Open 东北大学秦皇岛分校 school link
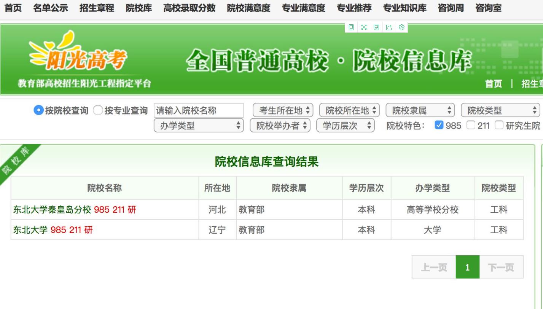Image resolution: width=543 pixels, height=309 pixels. click(52, 210)
